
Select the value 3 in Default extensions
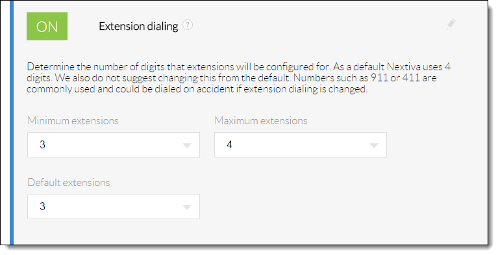tap(42, 207)
